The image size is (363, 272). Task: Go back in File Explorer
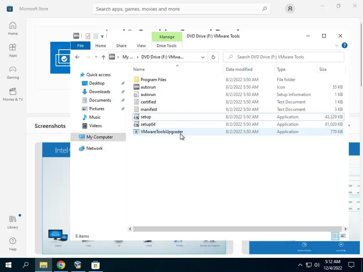[x=77, y=57]
